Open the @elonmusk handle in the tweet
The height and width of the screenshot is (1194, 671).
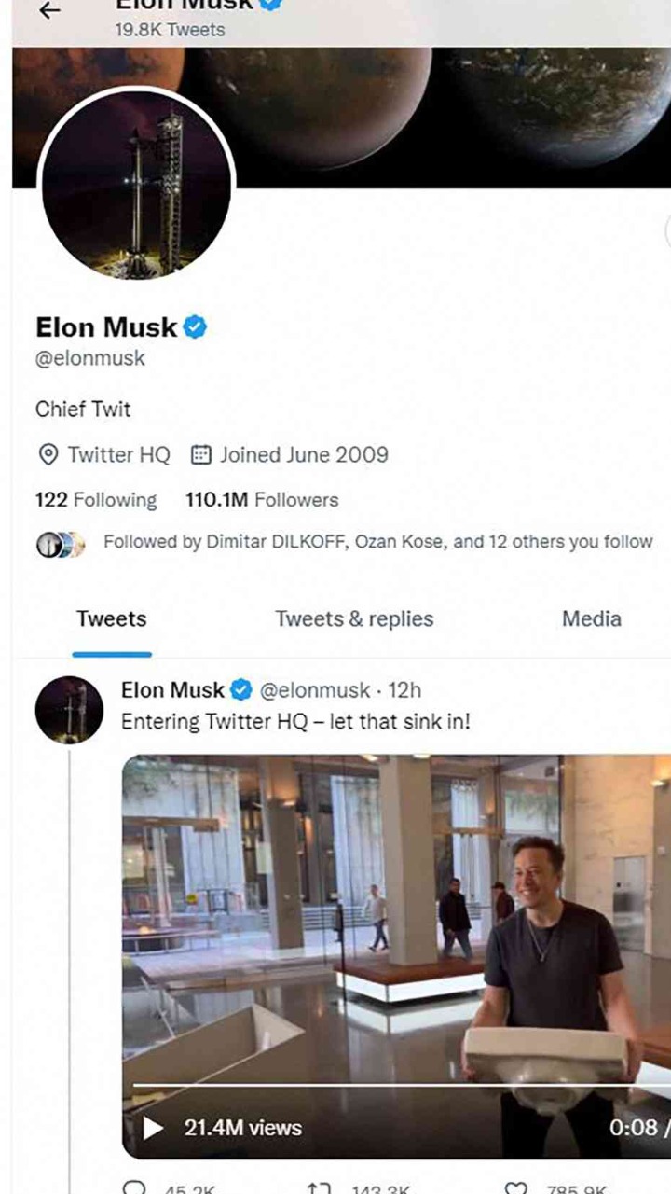314,690
